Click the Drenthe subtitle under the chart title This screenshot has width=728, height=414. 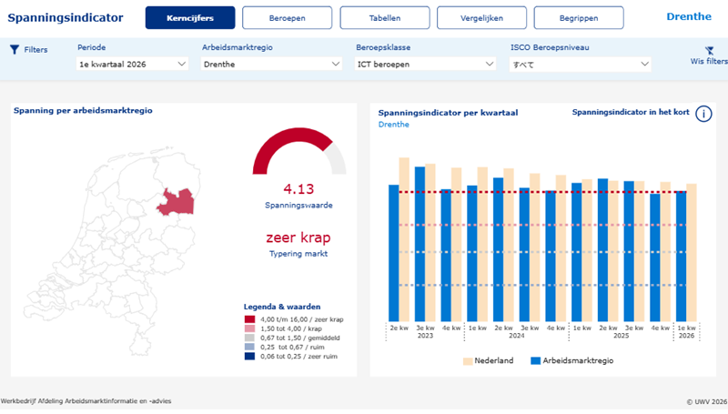[x=394, y=125]
